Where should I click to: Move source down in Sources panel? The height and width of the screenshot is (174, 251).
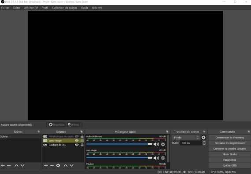point(71,166)
